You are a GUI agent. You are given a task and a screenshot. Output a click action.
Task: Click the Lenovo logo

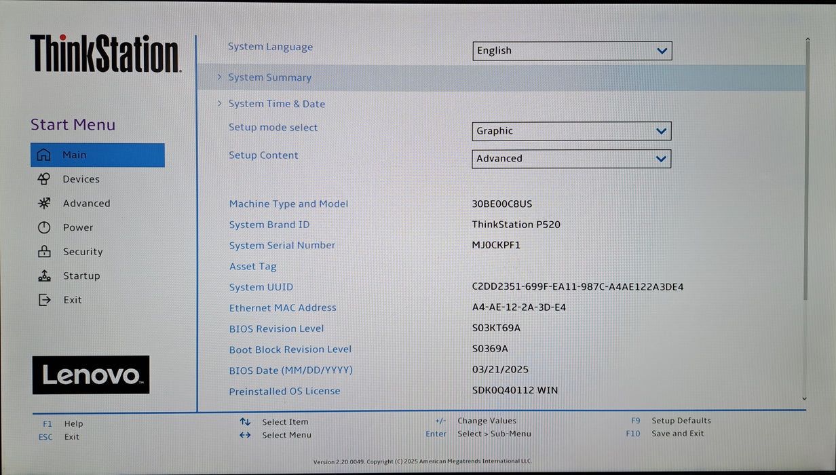91,375
